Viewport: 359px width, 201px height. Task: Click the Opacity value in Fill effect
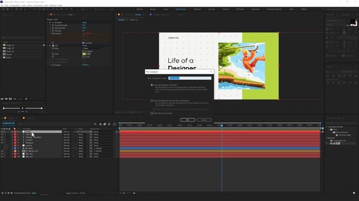coord(85,65)
